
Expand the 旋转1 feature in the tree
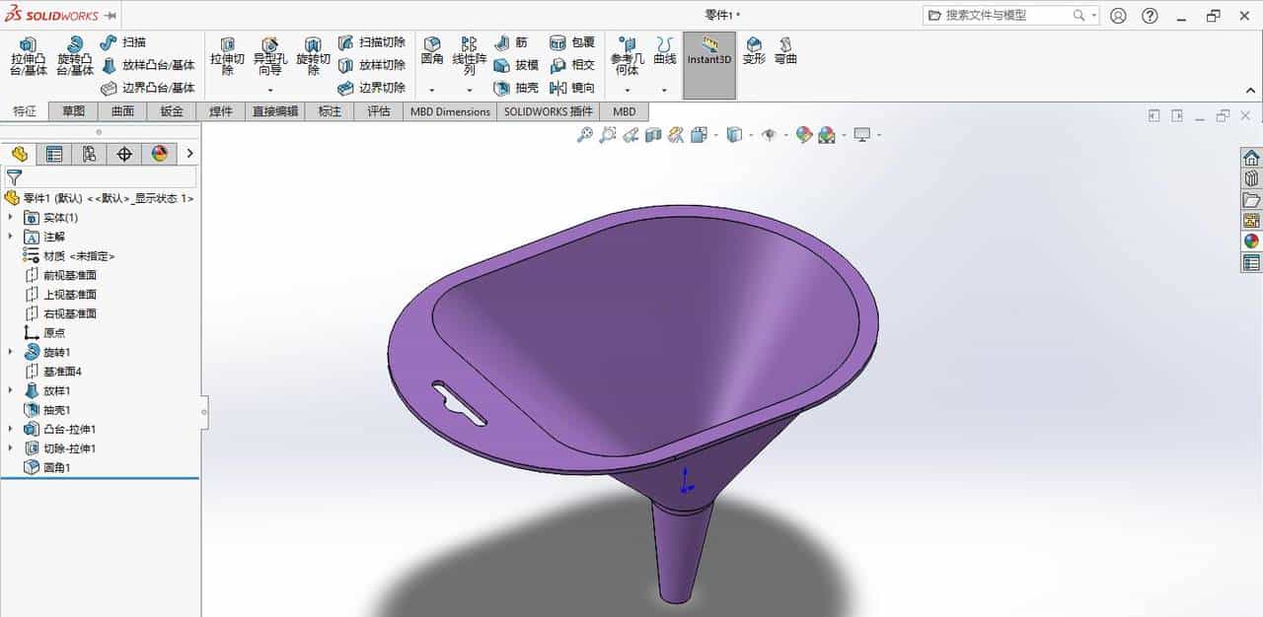10,352
